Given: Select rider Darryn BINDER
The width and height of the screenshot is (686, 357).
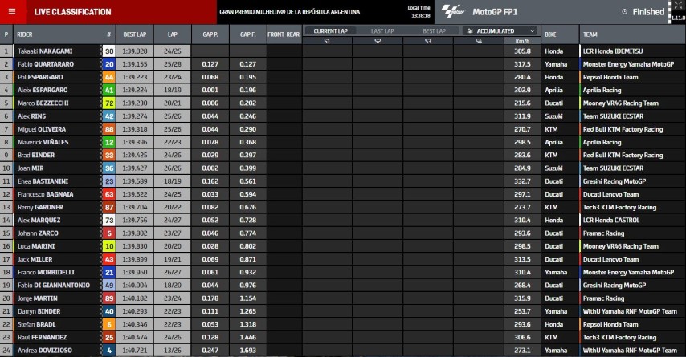Looking at the screenshot, I should 39,311.
